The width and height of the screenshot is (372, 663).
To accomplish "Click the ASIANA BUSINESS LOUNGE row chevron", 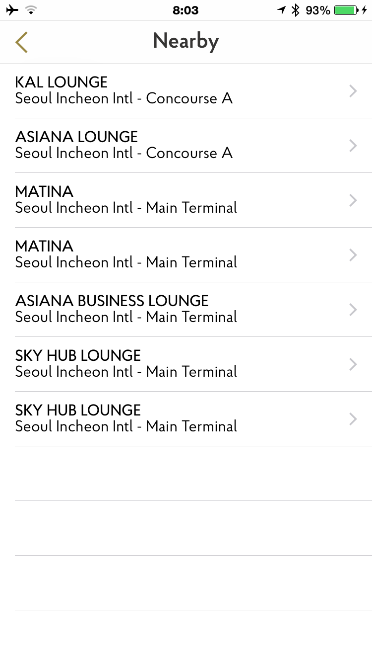I will click(353, 310).
